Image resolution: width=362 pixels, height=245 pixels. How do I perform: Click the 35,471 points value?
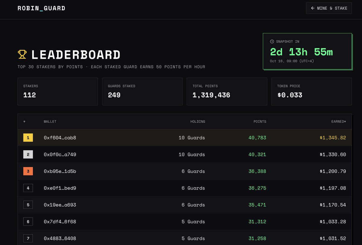click(x=257, y=205)
